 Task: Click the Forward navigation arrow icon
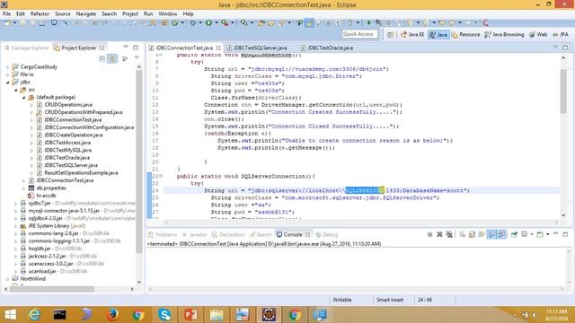coord(468,22)
